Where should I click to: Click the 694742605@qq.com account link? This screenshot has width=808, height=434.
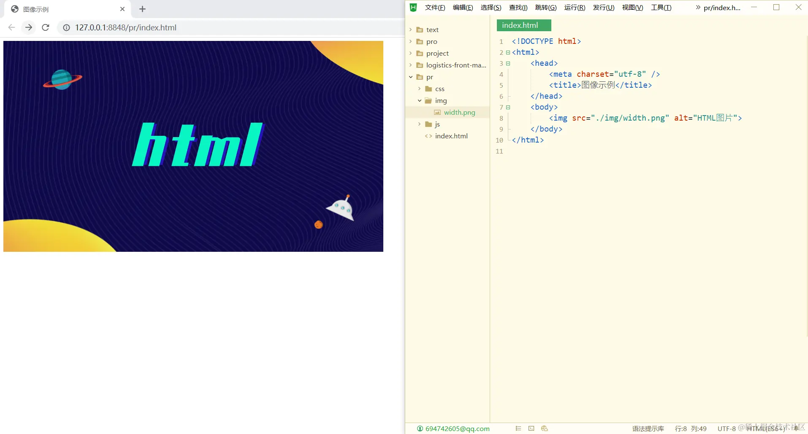coord(457,429)
